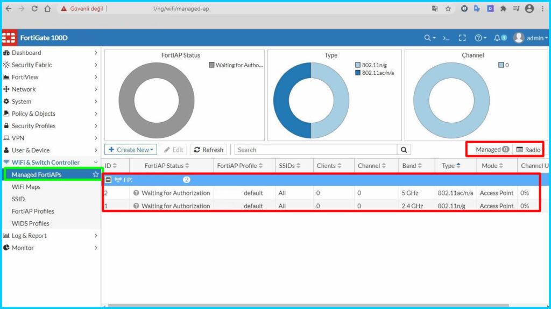Open admin user menu
The width and height of the screenshot is (551, 309).
click(530, 38)
